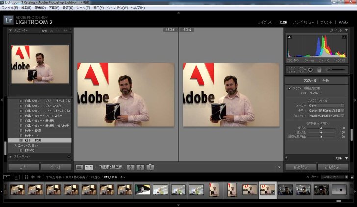Screen dimensions: 357x207
Task: Hide the top module picker panel
Action: (x=178, y=13)
